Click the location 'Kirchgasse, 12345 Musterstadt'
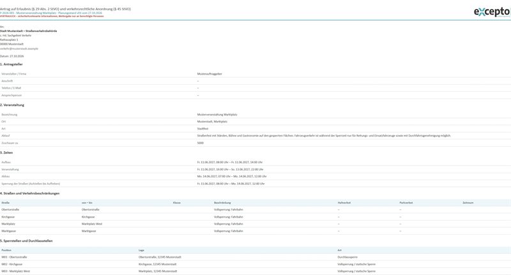The width and height of the screenshot is (511, 275). [x=157, y=264]
